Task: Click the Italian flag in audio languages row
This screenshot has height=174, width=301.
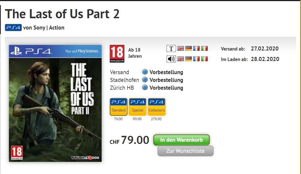Action: pos(204,59)
